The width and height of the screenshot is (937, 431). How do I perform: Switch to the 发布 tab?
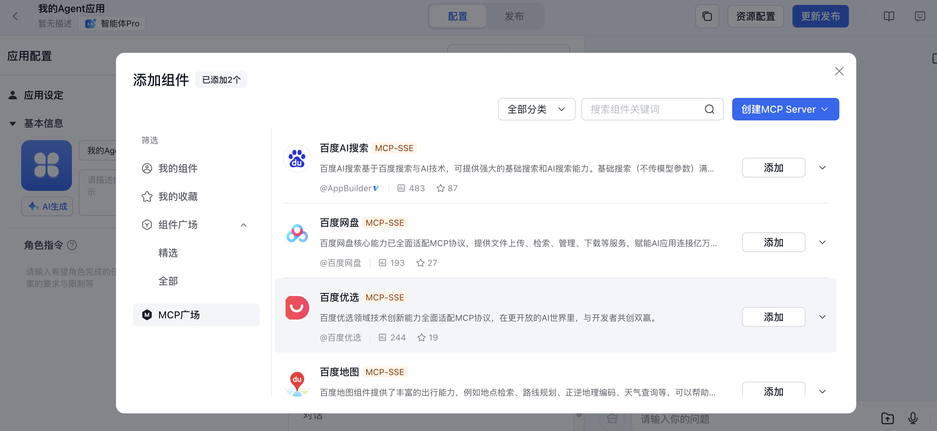[x=514, y=16]
